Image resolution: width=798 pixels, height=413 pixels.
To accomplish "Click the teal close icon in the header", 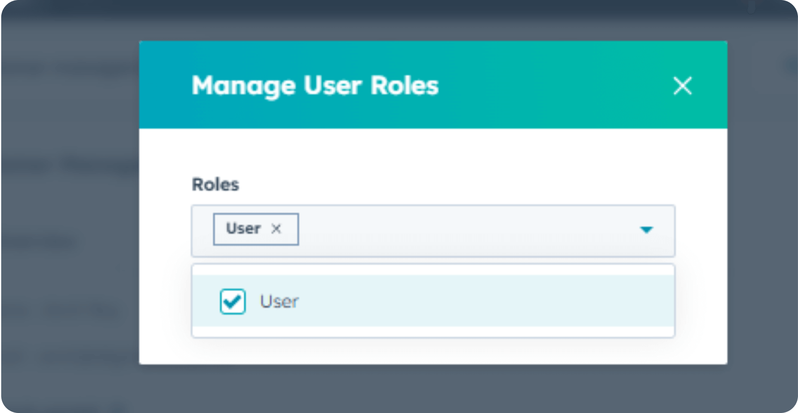I will tap(683, 86).
